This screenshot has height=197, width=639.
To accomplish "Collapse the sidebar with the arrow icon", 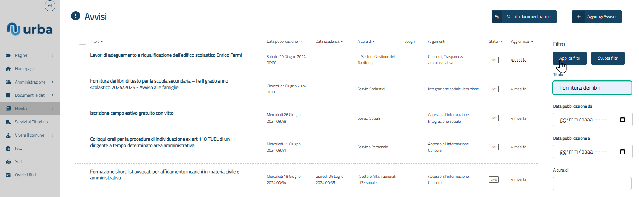I will pyautogui.click(x=50, y=6).
